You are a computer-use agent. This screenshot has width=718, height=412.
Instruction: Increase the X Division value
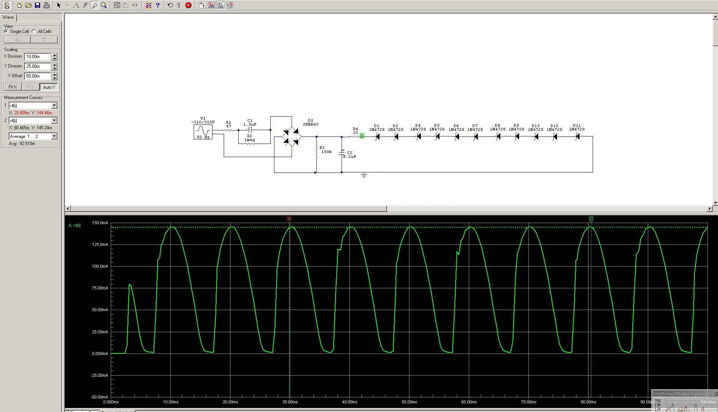55,55
